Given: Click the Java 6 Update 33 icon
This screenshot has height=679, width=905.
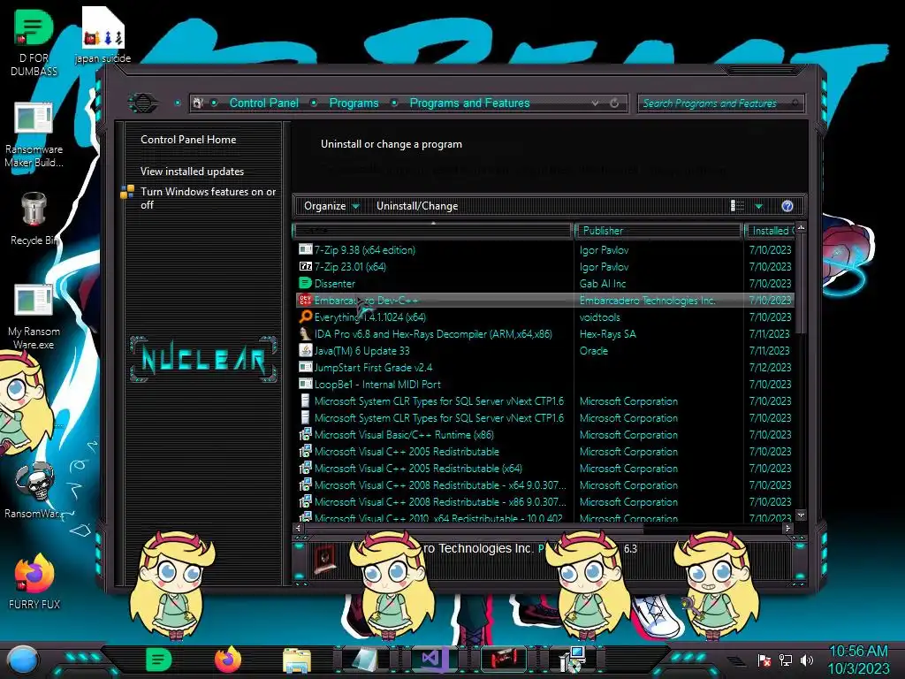Looking at the screenshot, I should (x=305, y=350).
